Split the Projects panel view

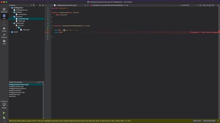tap(40, 5)
